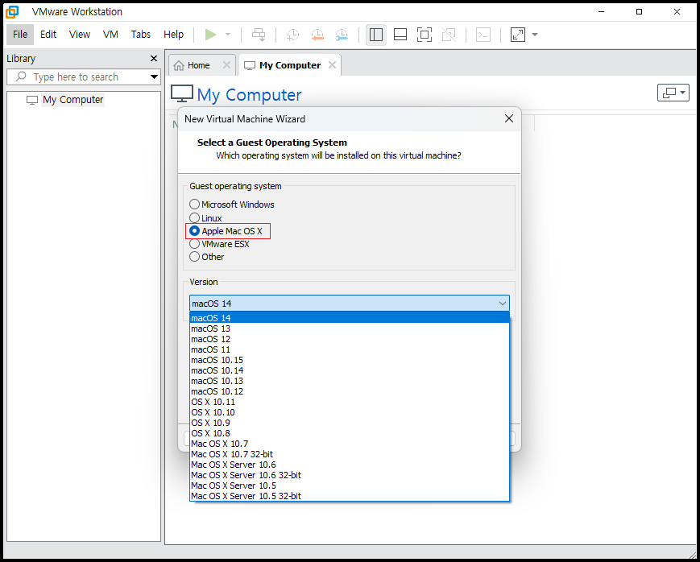Screen dimensions: 700x562
Task: Choose Mac OS X Server 10.5 (64-bit) entry
Action: (350, 486)
